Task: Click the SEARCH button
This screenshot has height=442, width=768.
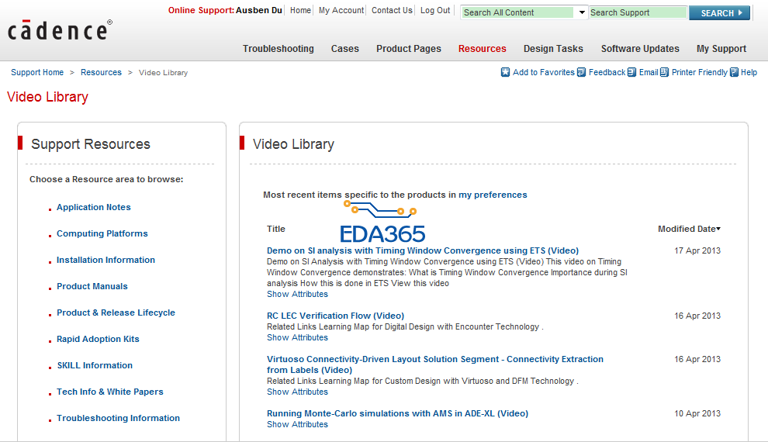Action: pos(719,12)
